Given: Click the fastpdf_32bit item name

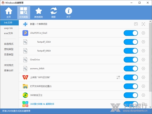Looking at the screenshot, I should 44,42.
